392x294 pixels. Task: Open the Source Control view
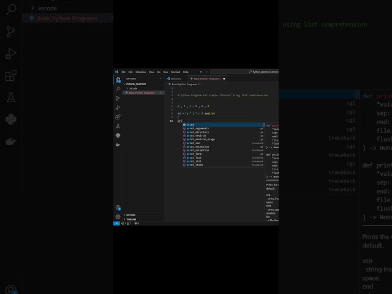point(118,98)
